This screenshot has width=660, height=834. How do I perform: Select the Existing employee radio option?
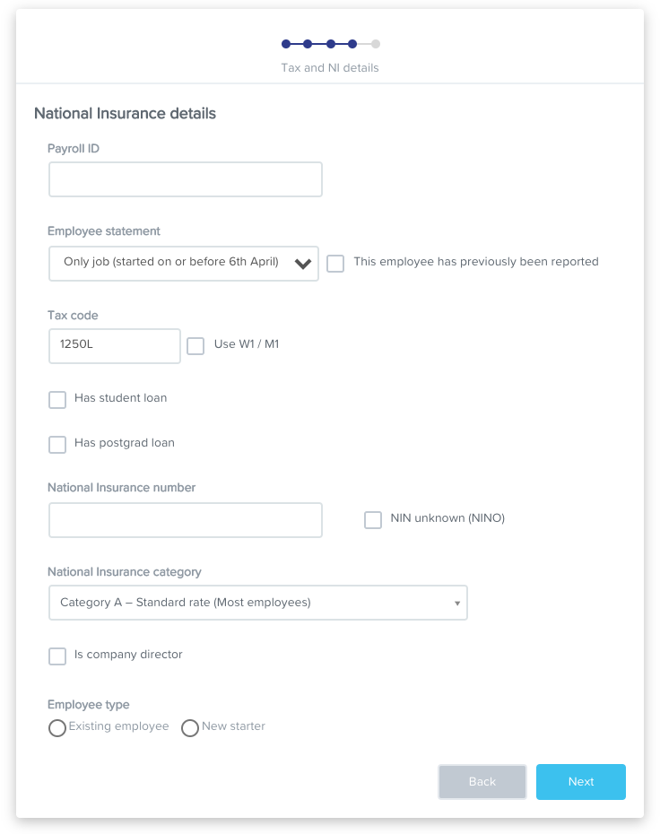(57, 727)
